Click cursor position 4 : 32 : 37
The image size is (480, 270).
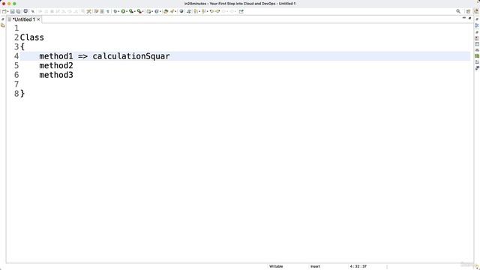358,266
